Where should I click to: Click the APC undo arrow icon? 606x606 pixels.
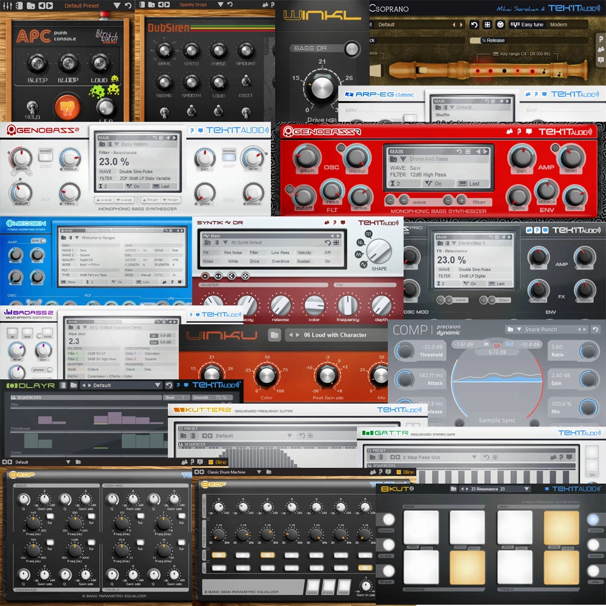[x=128, y=5]
